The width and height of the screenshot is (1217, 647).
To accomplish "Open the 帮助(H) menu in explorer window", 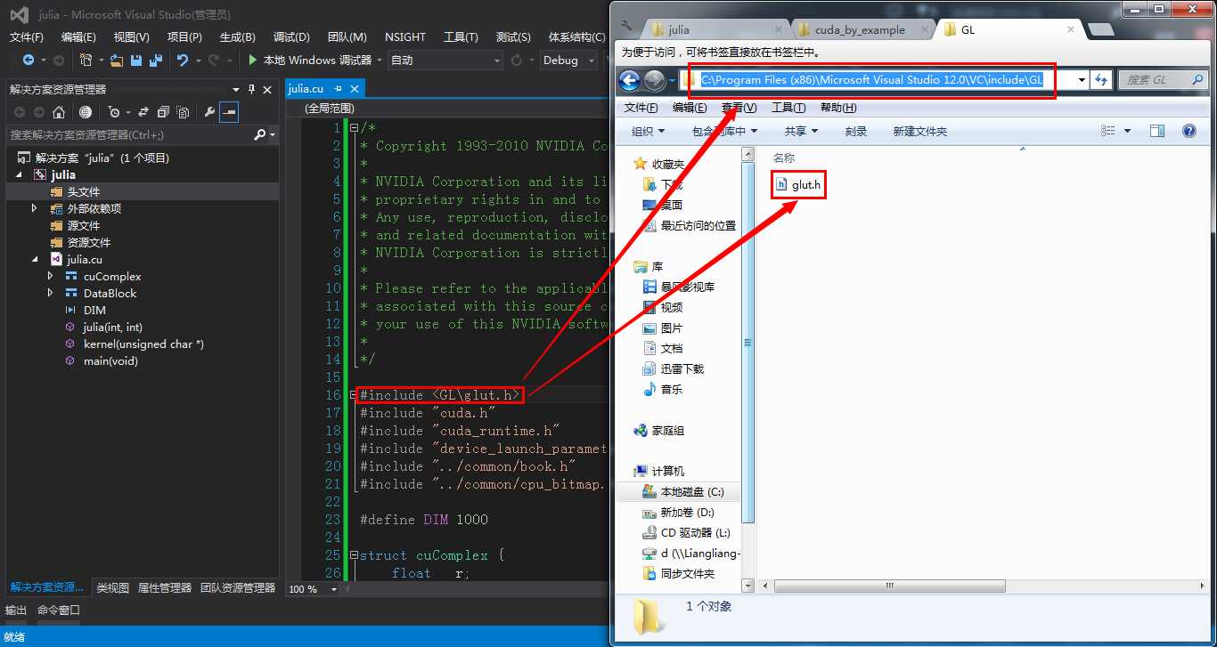I will (x=838, y=108).
